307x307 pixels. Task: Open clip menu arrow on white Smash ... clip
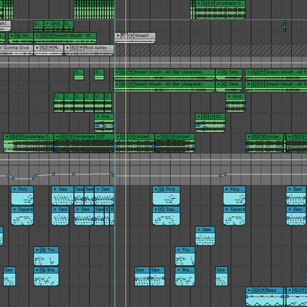click(118, 36)
